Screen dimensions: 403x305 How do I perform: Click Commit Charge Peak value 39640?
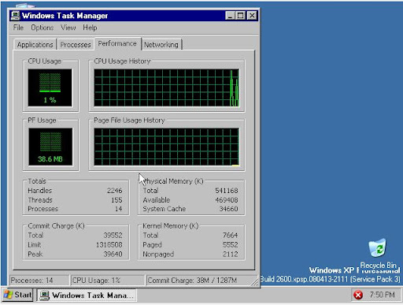tap(113, 254)
